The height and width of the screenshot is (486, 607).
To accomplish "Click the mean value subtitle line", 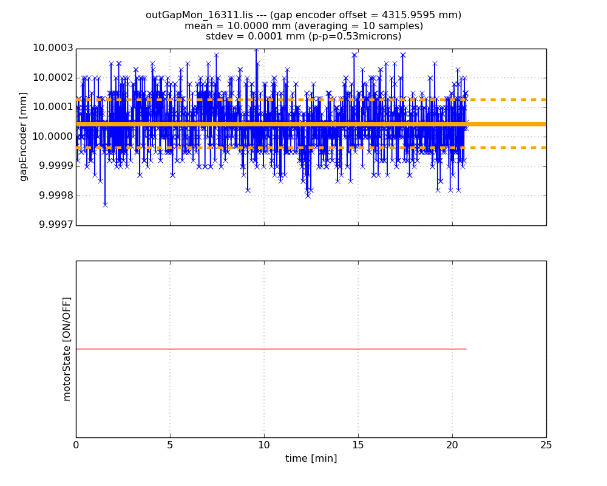I will click(303, 26).
